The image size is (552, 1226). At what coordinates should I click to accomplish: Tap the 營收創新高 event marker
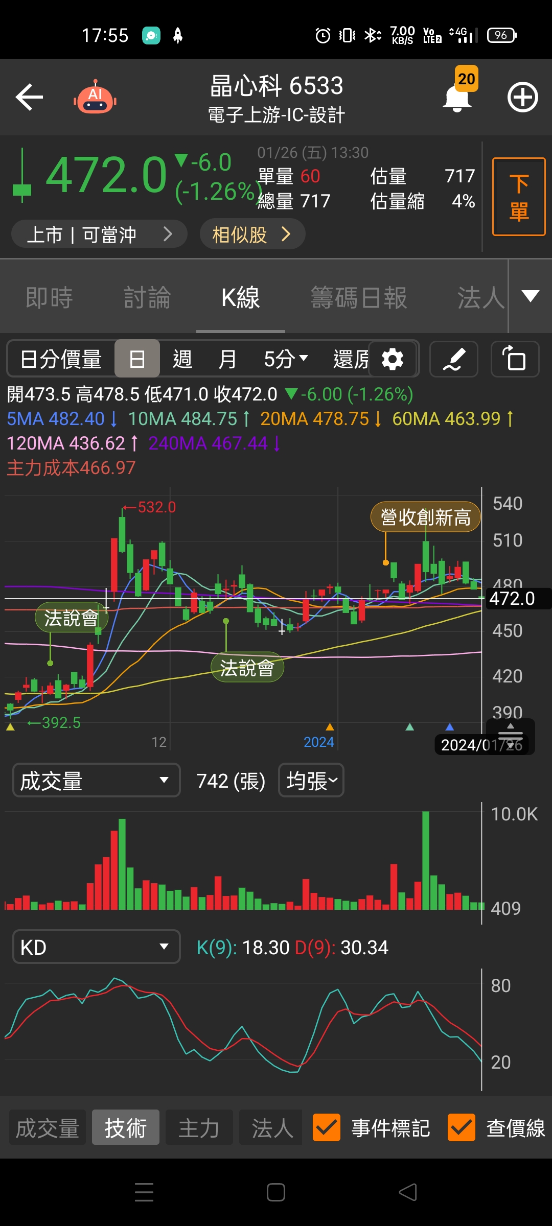(x=425, y=517)
